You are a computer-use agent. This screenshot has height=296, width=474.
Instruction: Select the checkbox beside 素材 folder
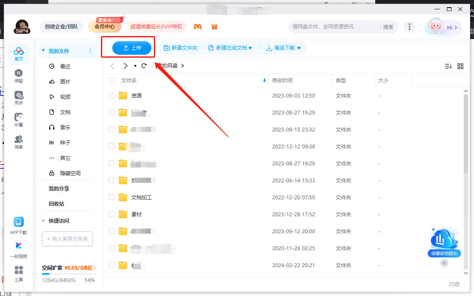coord(111,214)
